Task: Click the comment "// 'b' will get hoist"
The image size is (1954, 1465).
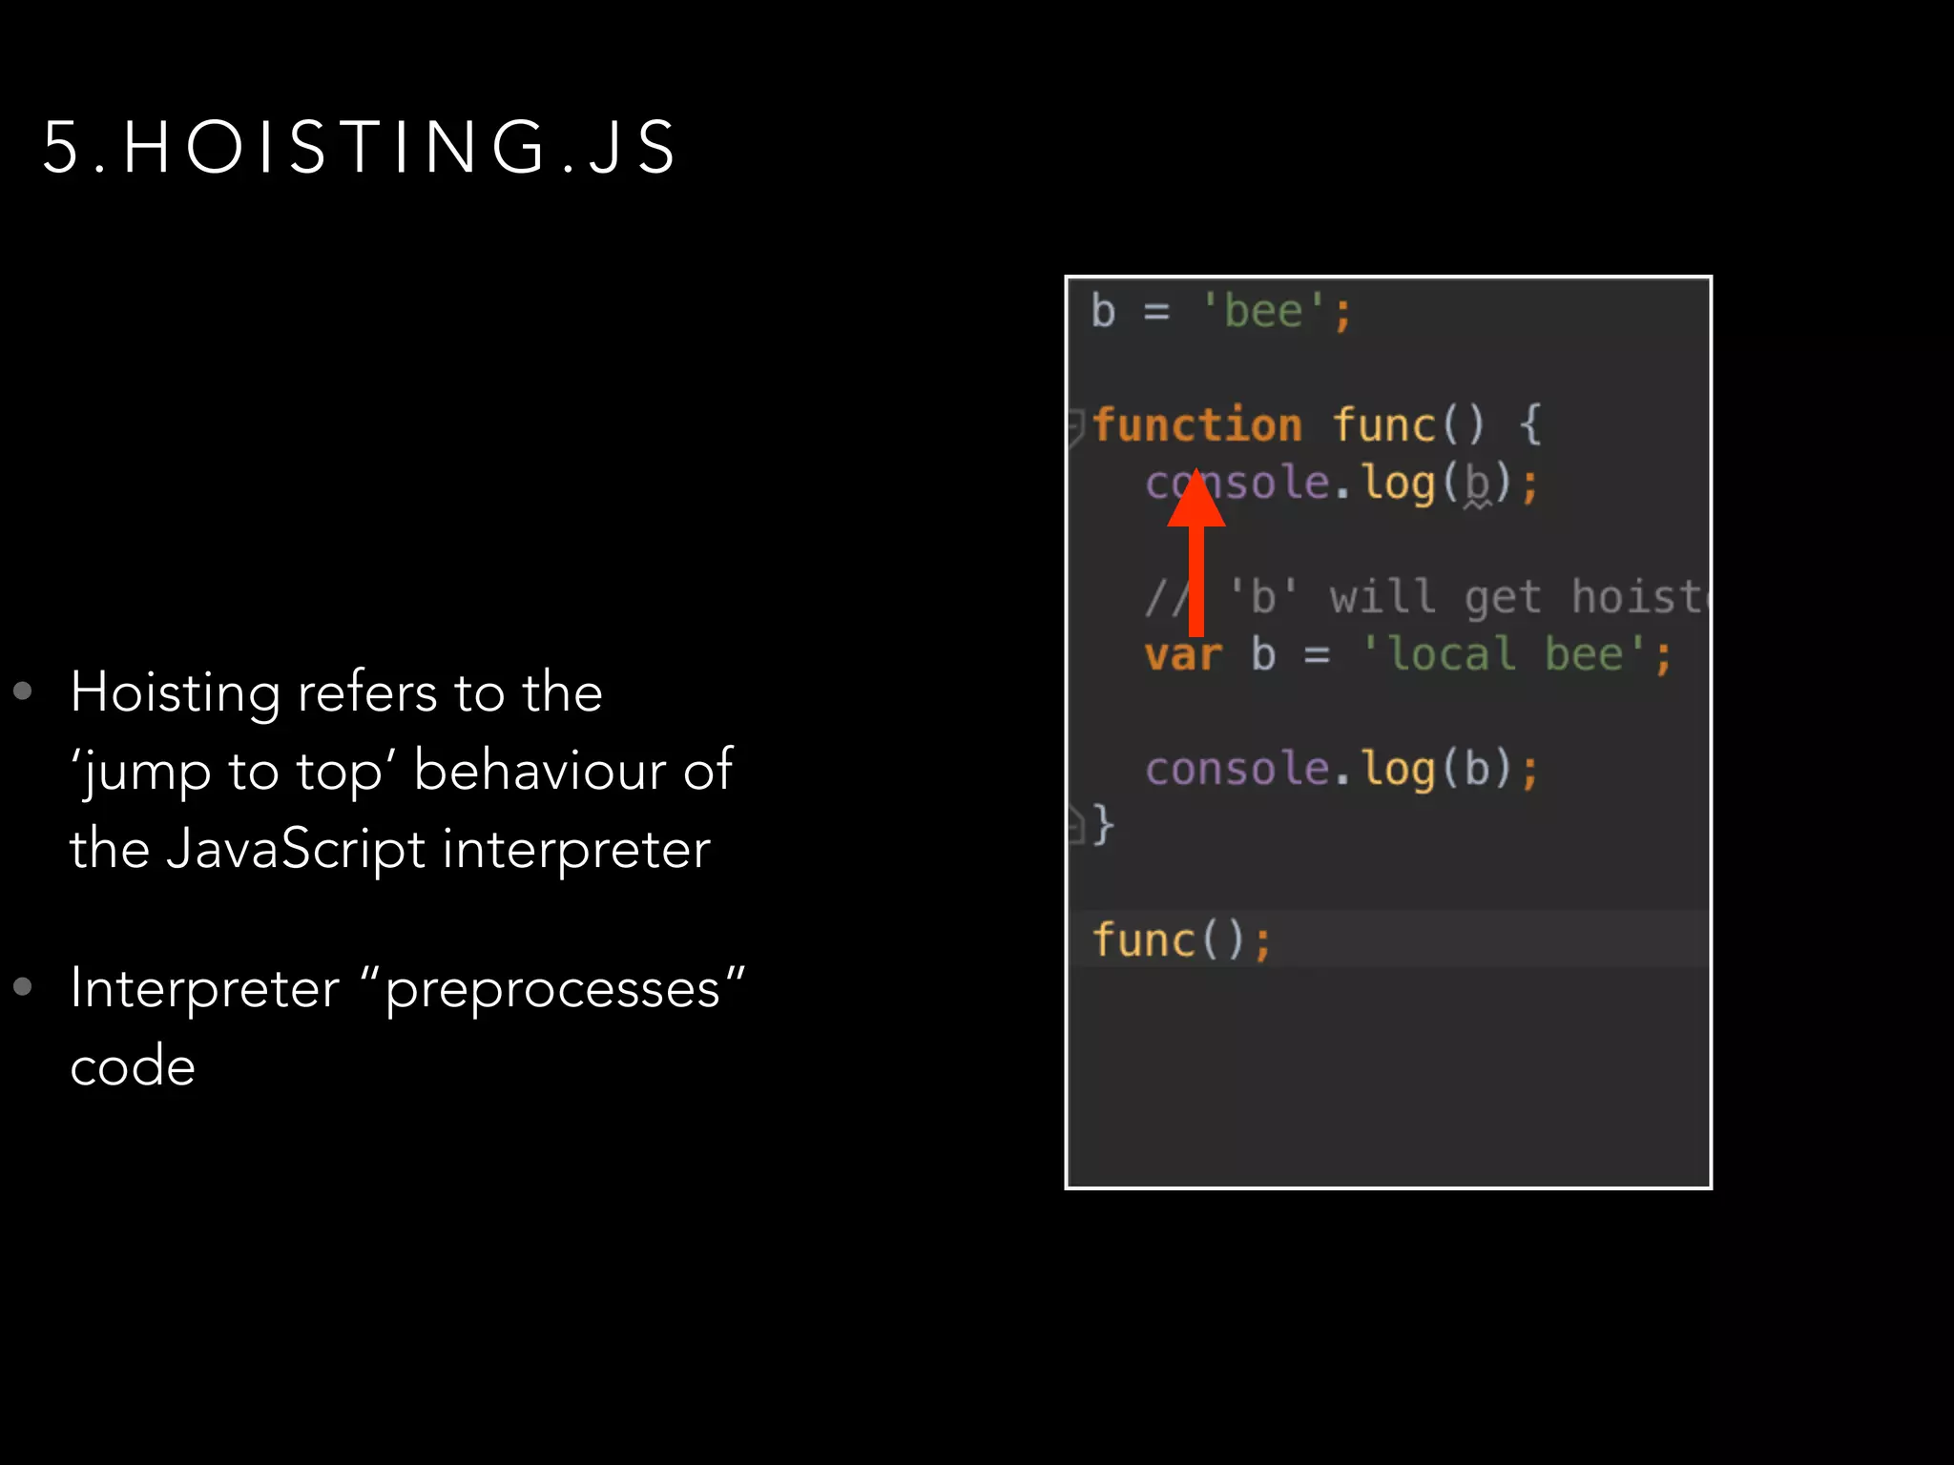Action: pos(1426,598)
